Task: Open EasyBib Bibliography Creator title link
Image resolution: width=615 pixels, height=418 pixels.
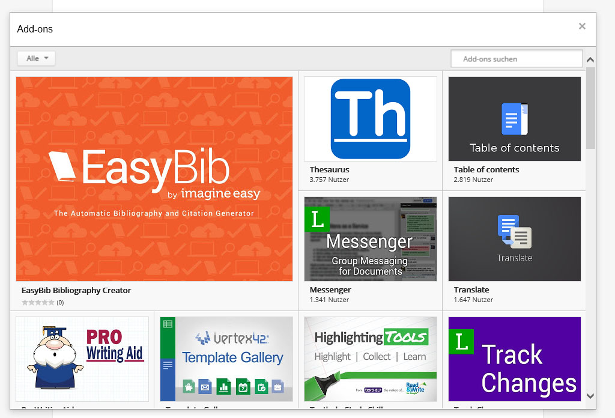Action: click(76, 291)
